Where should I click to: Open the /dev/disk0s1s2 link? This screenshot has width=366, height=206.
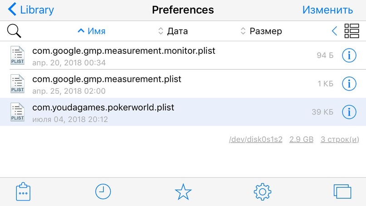click(x=256, y=139)
